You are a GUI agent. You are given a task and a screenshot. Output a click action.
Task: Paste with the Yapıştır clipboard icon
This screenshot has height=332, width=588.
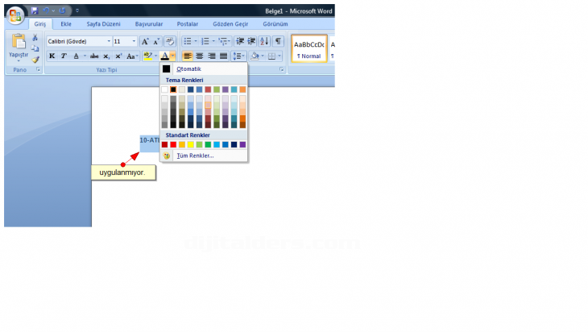click(x=19, y=41)
